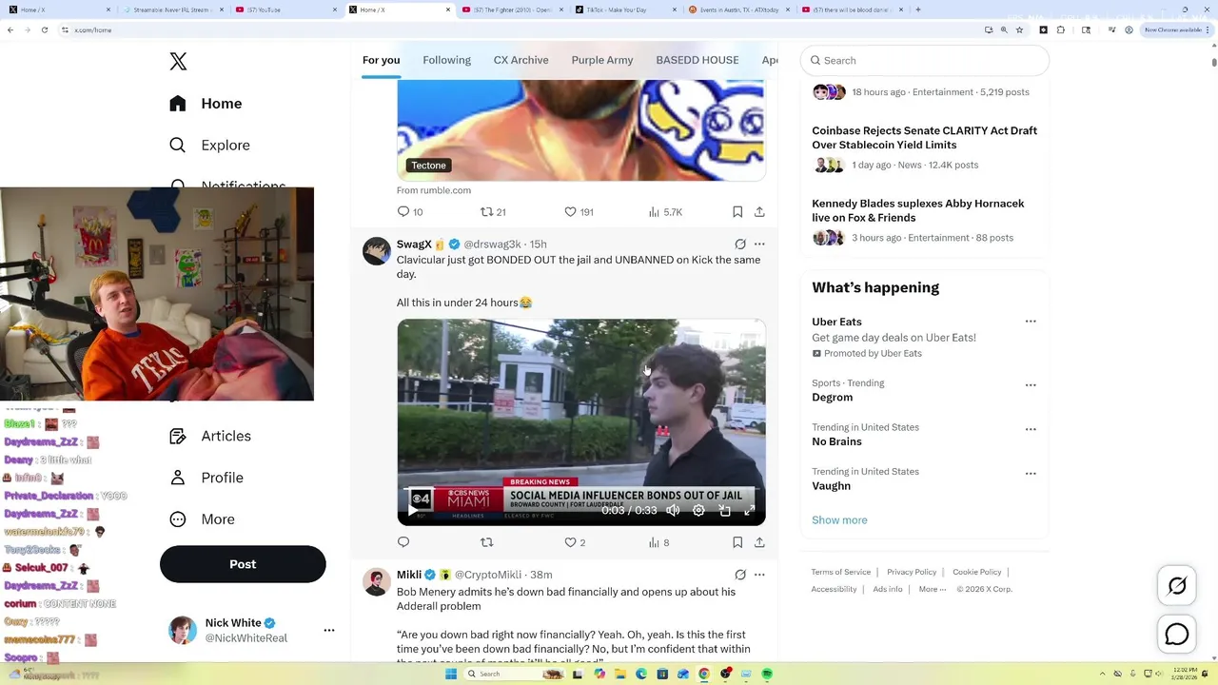Open account menu next to Nick White
Screen dimensions: 1218x685
point(329,630)
